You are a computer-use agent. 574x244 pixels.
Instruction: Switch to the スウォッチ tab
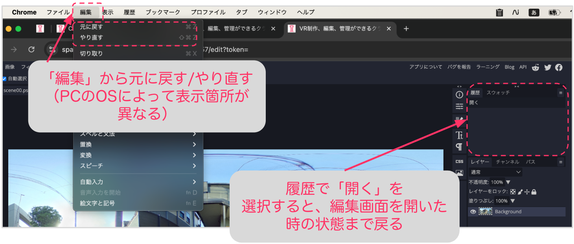coord(498,93)
